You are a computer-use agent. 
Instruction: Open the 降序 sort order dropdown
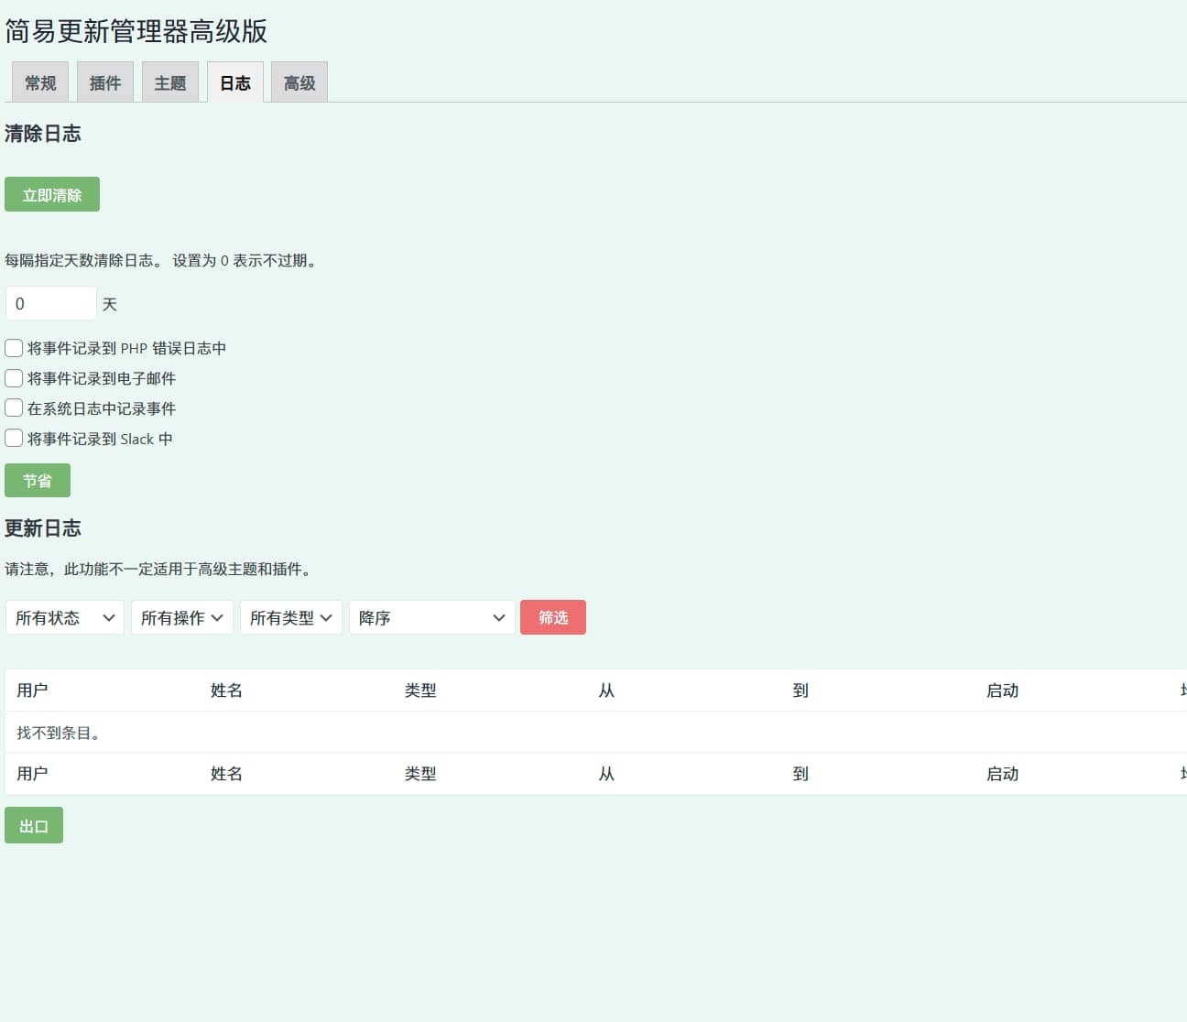click(431, 618)
